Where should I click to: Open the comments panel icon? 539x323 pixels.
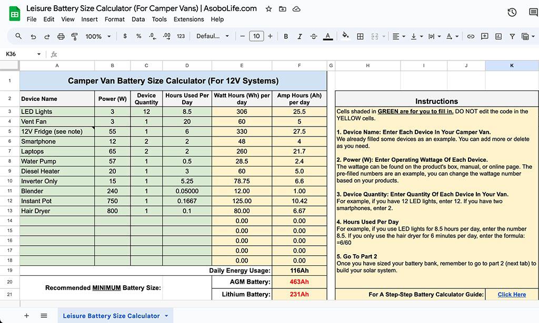[533, 13]
